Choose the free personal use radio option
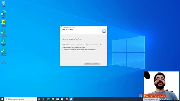Screen dimensions: 180x101 (63, 47)
